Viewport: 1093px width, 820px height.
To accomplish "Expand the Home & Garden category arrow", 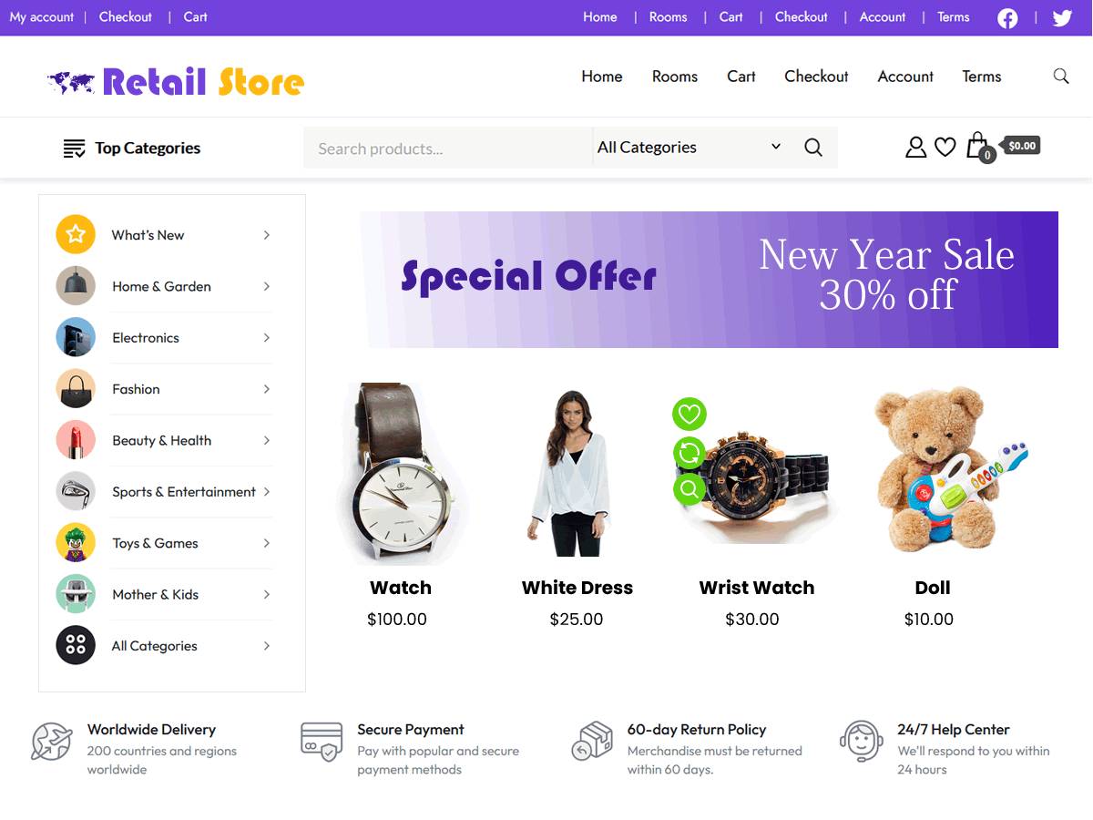I will point(266,286).
